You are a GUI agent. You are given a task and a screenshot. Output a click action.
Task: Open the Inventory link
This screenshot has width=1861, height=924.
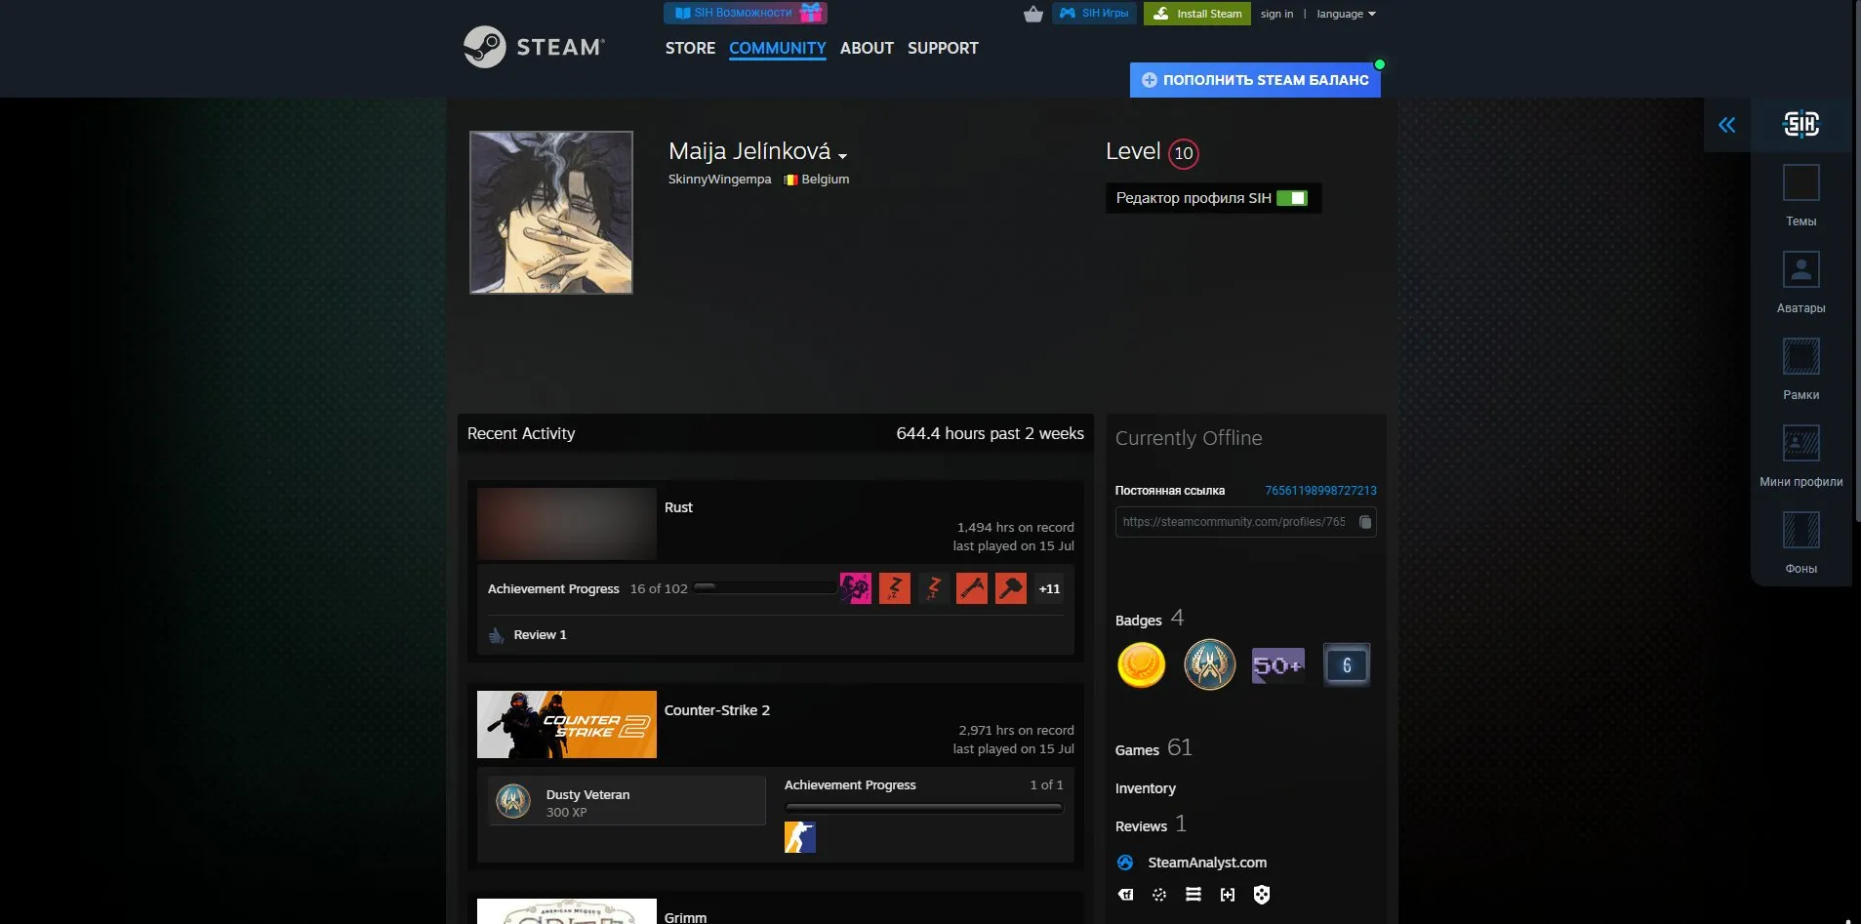pos(1146,788)
